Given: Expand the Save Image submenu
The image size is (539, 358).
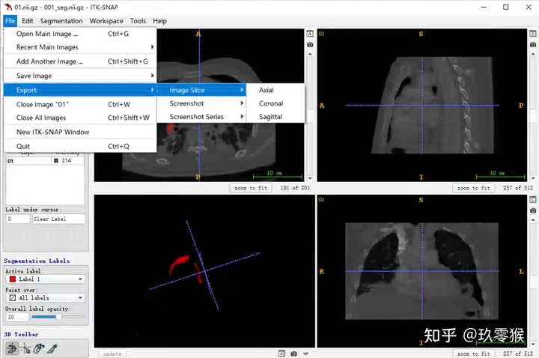Looking at the screenshot, I should click(x=80, y=76).
